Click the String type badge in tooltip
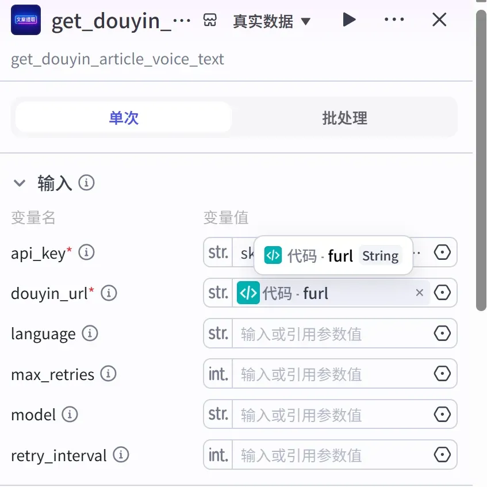 [380, 256]
